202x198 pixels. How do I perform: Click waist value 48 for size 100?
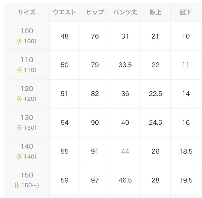pyautogui.click(x=64, y=36)
